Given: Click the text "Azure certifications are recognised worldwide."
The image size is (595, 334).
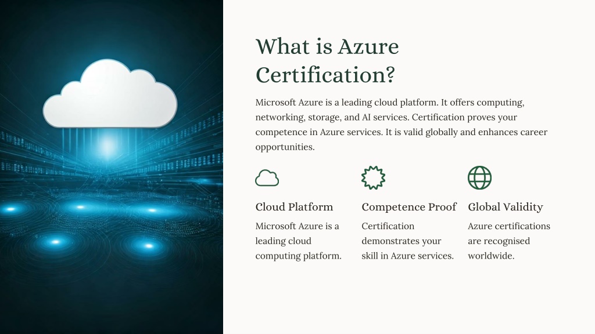Looking at the screenshot, I should (x=509, y=241).
